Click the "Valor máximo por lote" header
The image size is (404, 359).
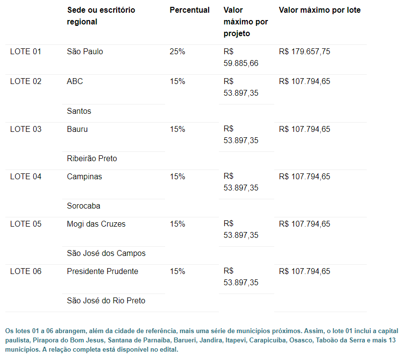[x=319, y=10]
